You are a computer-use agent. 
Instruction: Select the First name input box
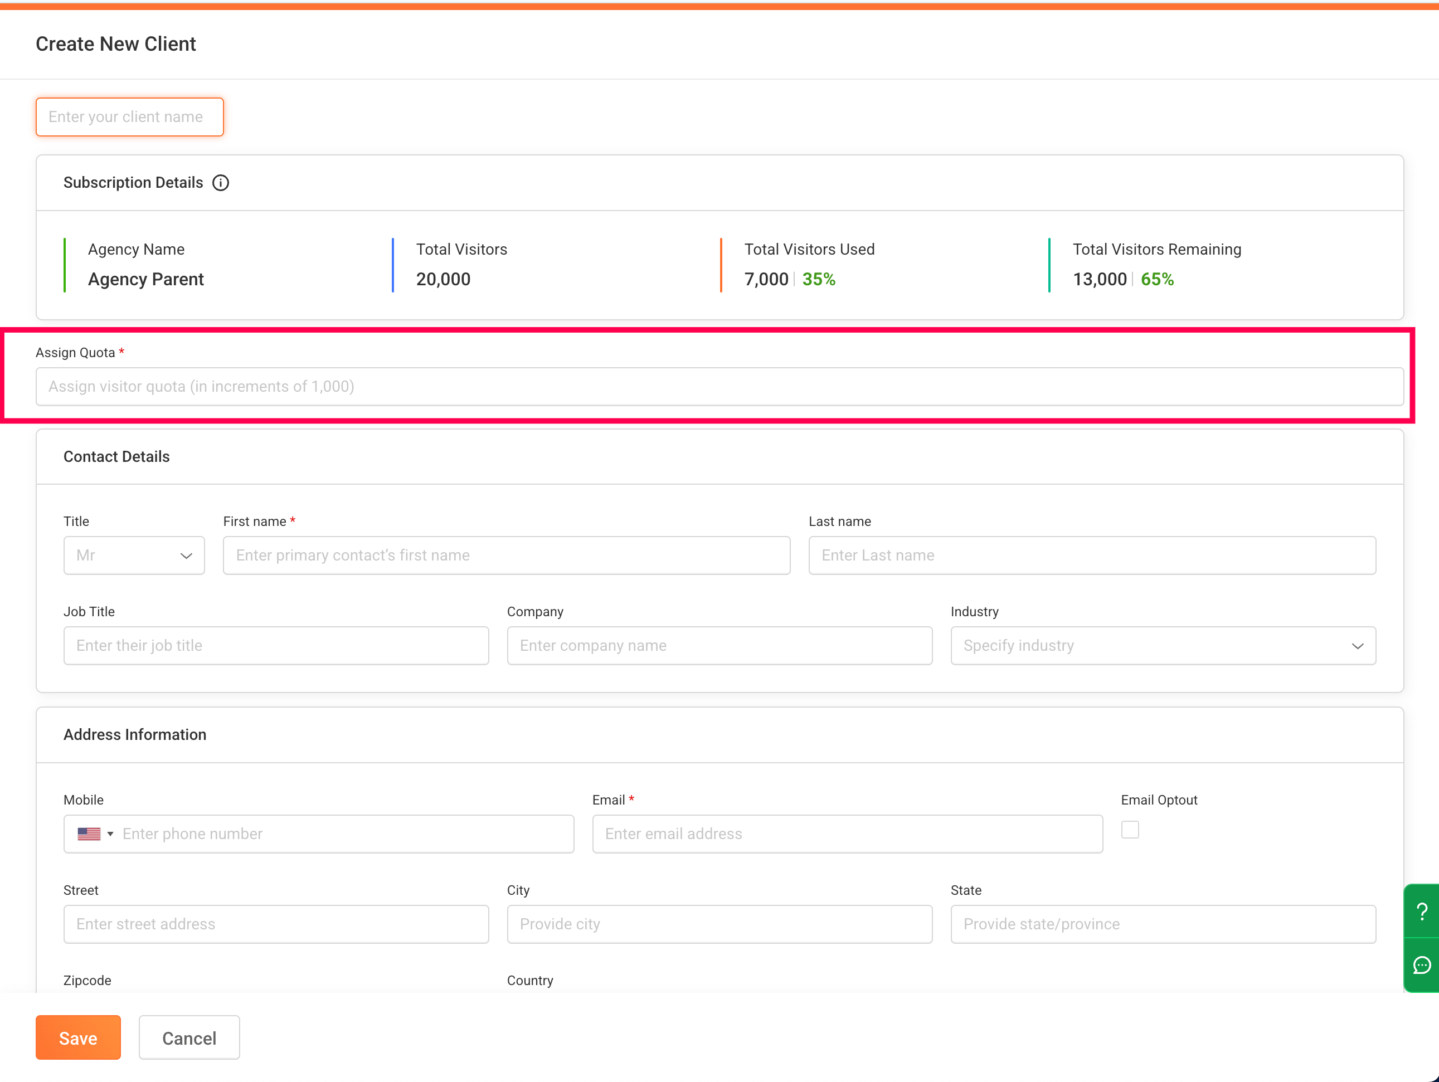point(506,555)
